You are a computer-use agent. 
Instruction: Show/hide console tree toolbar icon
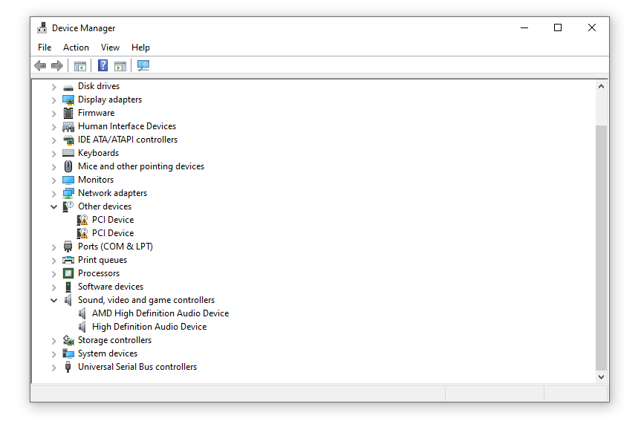coord(80,65)
